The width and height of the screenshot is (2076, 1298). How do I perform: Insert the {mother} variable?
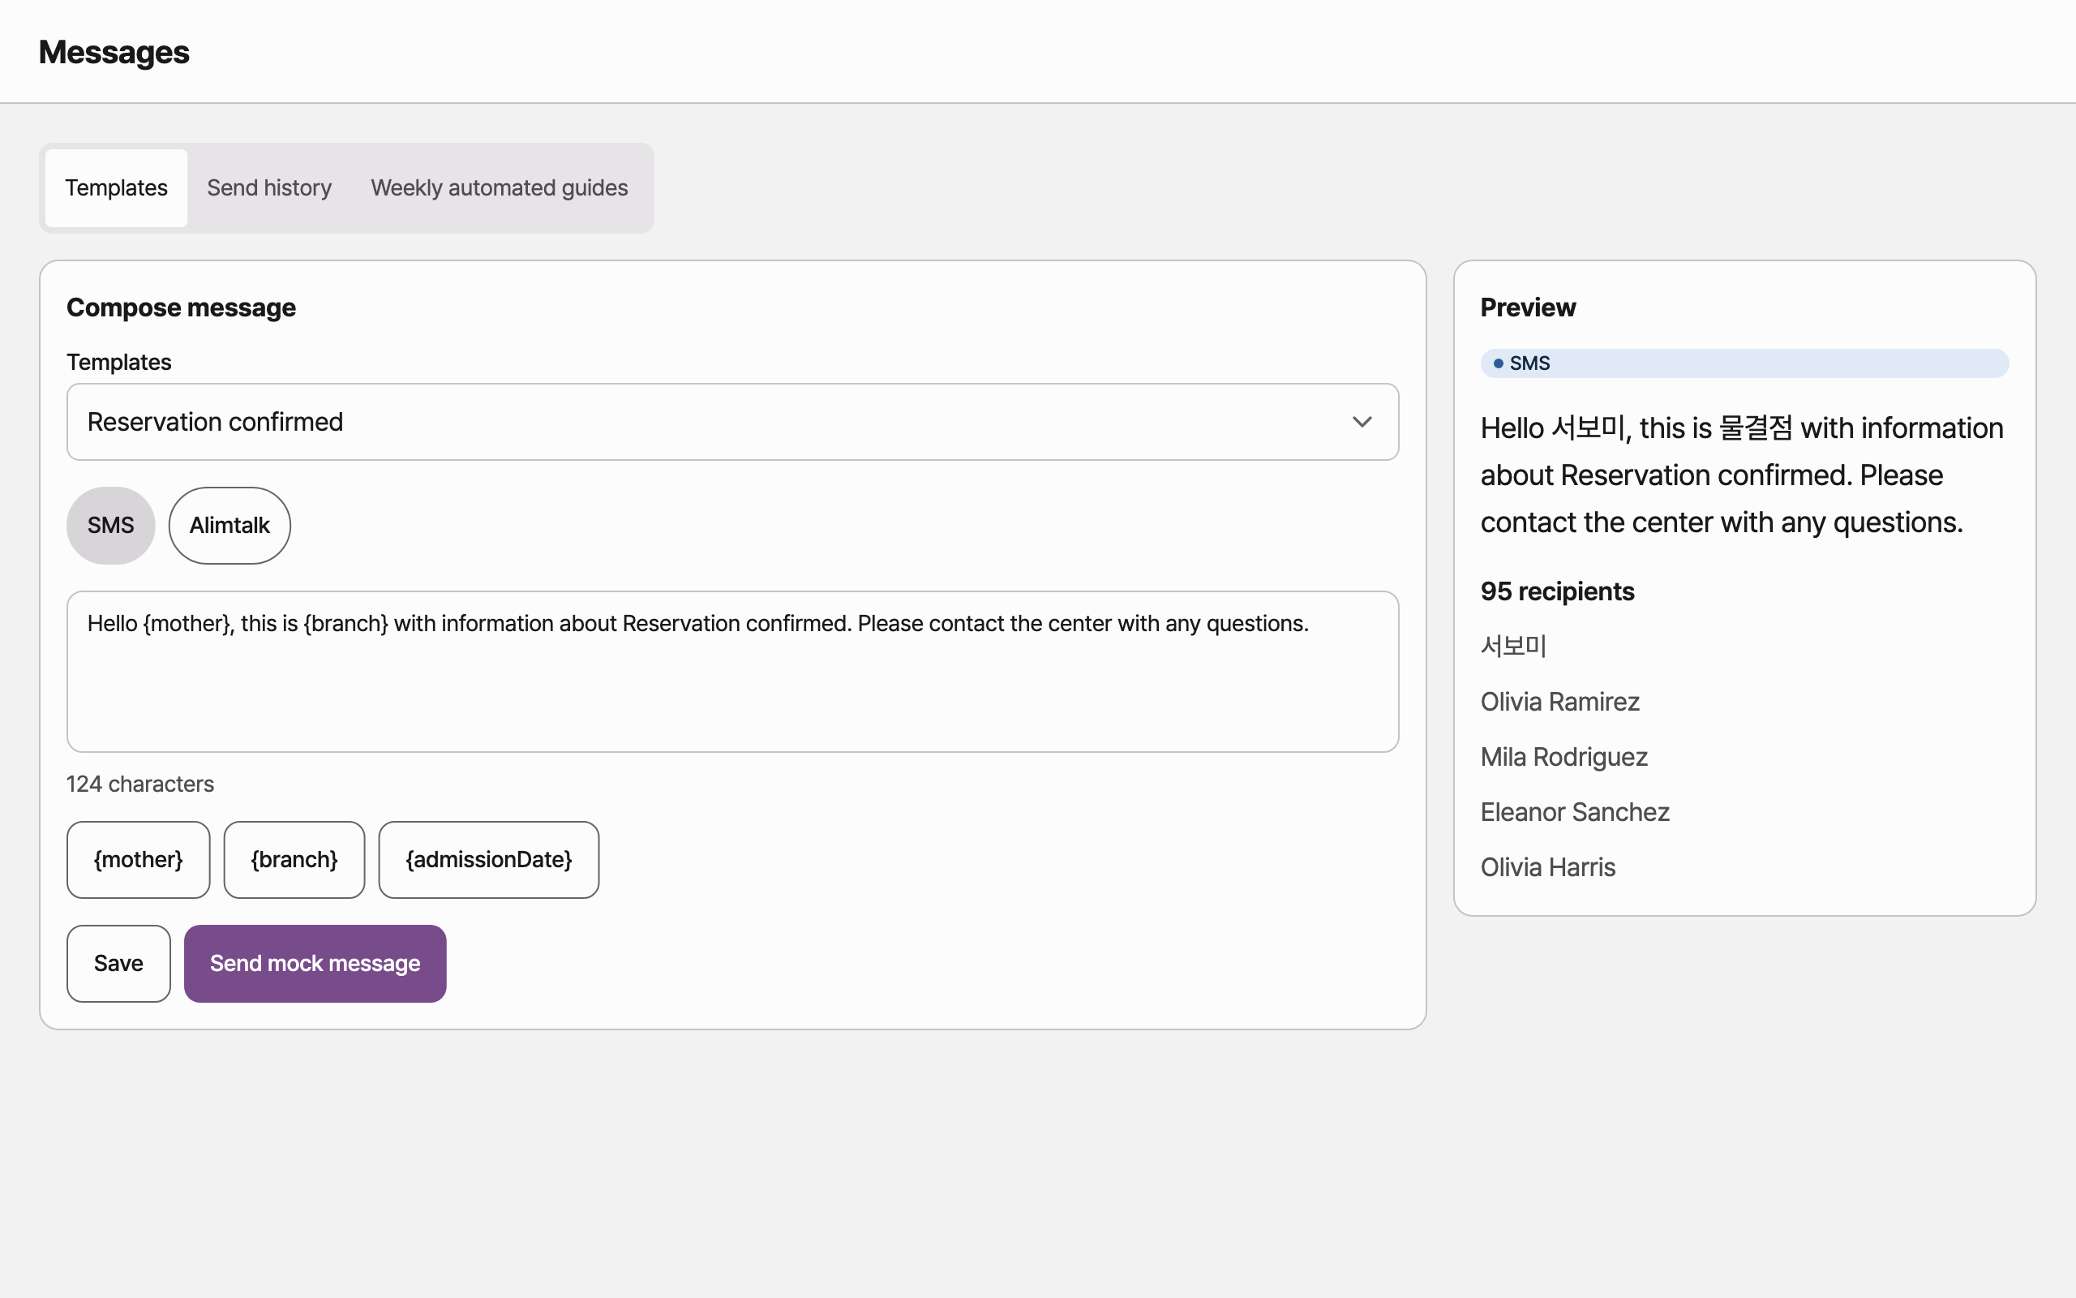click(x=138, y=859)
